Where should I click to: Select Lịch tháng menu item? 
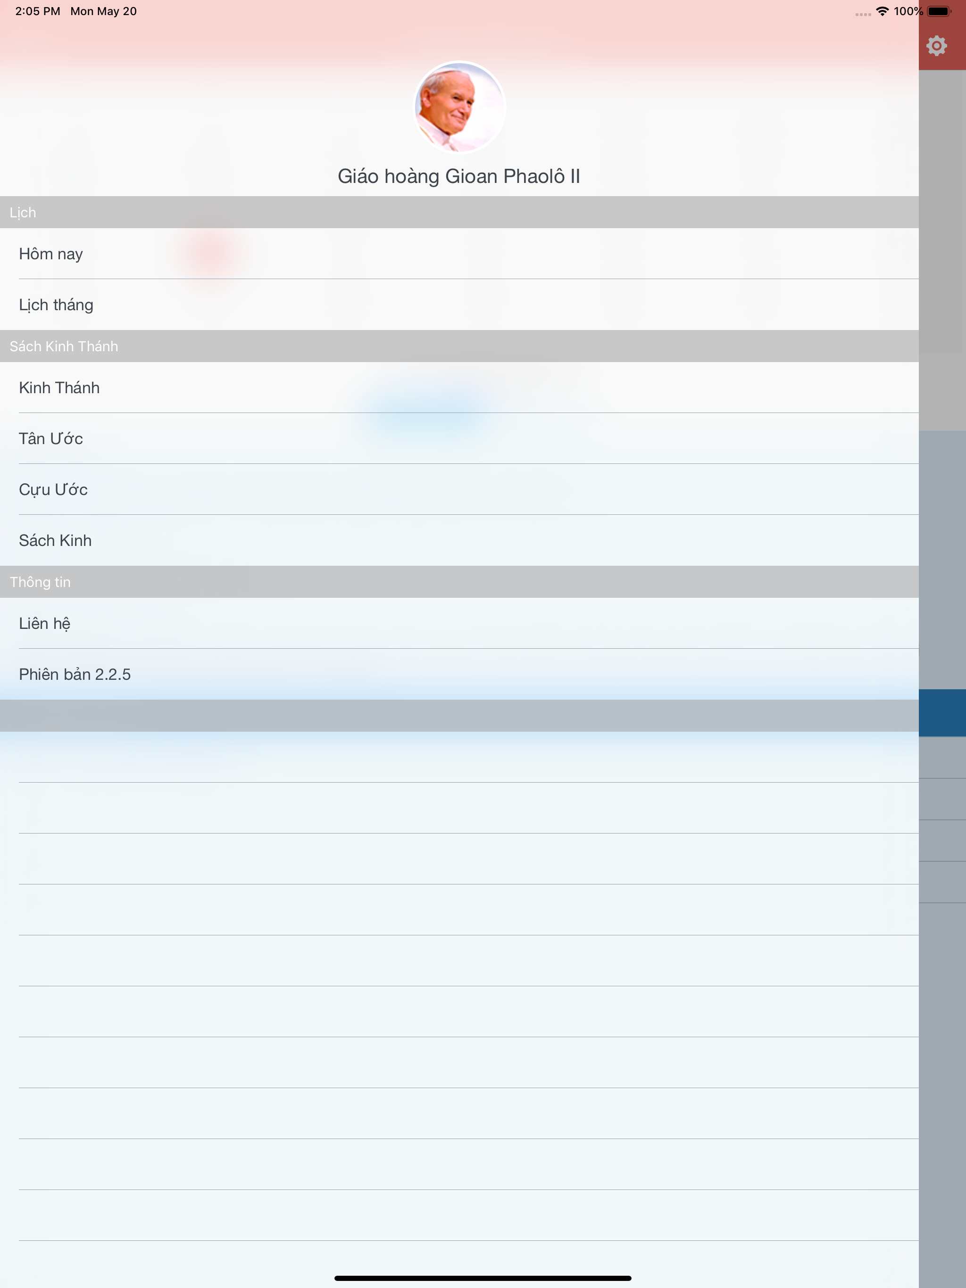459,305
